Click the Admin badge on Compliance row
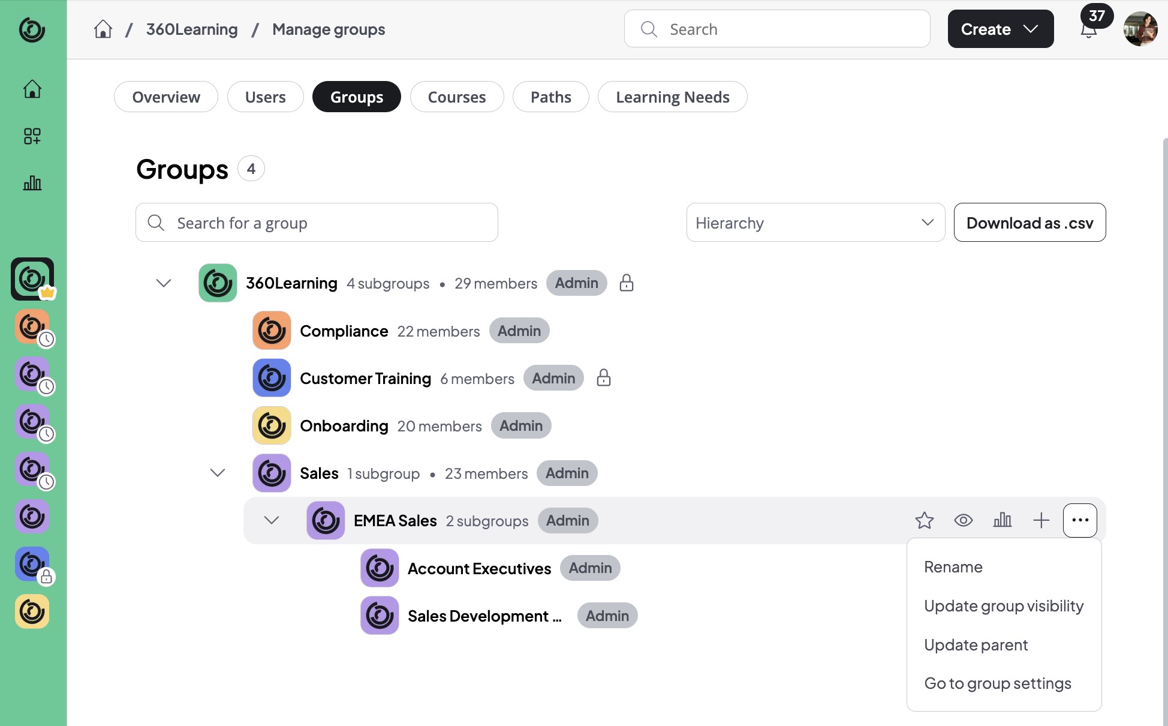Viewport: 1168px width, 726px height. (x=519, y=331)
